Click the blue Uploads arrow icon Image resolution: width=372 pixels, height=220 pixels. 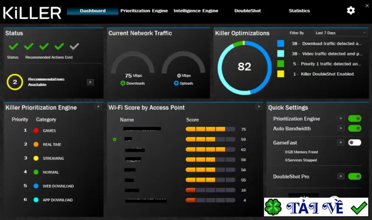[x=176, y=83]
